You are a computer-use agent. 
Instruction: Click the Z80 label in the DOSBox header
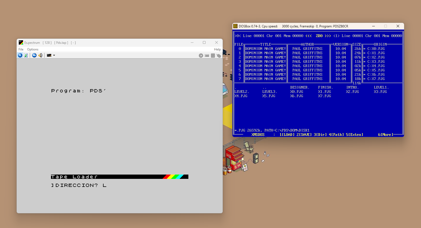click(x=319, y=36)
